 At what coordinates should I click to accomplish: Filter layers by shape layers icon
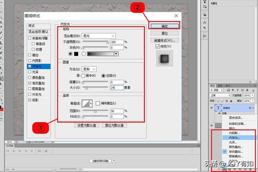pyautogui.click(x=243, y=90)
